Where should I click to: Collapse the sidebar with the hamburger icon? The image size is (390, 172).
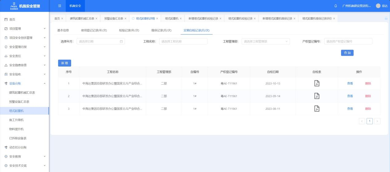59,6
